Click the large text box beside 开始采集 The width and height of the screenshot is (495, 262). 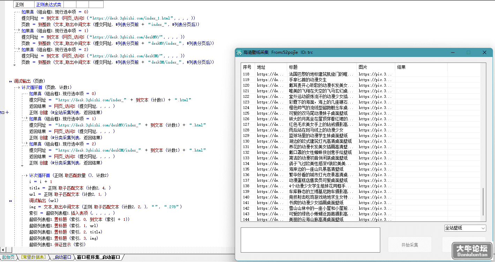click(x=310, y=240)
